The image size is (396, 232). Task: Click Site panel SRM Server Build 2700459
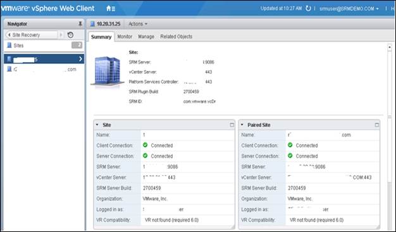152,188
